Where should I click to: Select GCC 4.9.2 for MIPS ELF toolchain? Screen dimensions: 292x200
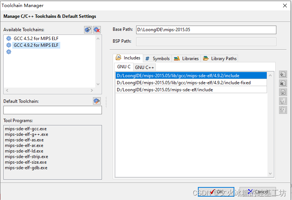pyautogui.click(x=36, y=45)
